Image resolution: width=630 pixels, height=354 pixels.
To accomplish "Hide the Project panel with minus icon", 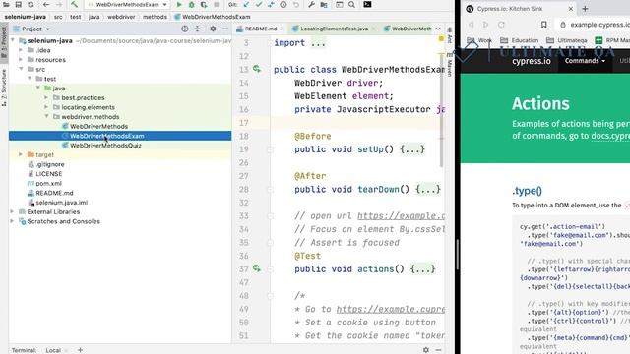I will pos(225,29).
